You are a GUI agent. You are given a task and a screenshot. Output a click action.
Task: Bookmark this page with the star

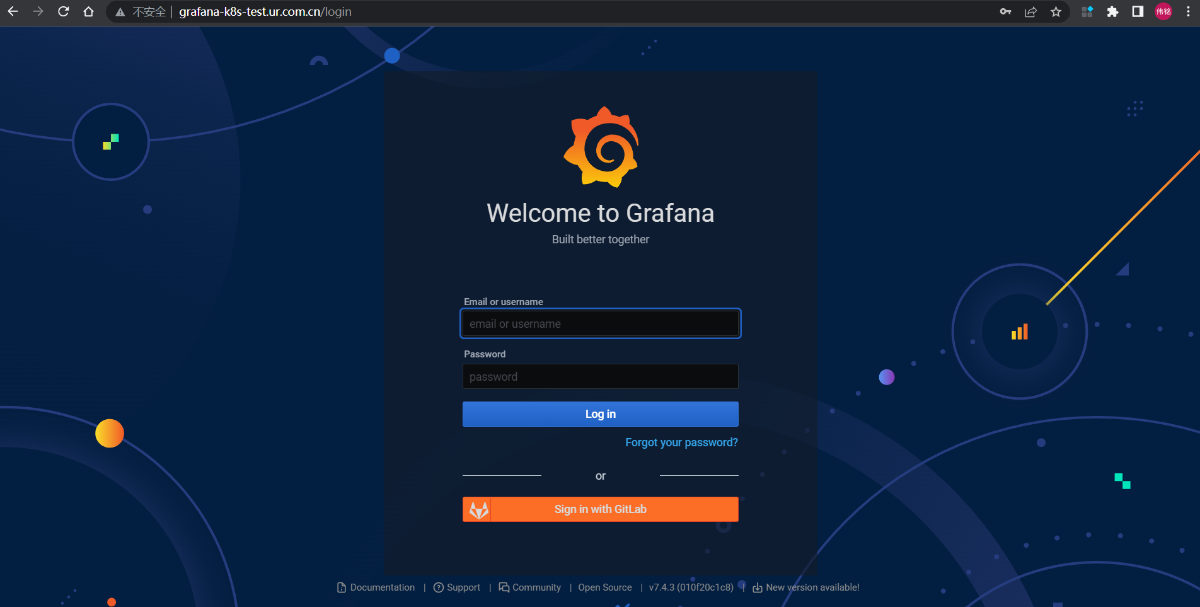pyautogui.click(x=1056, y=11)
